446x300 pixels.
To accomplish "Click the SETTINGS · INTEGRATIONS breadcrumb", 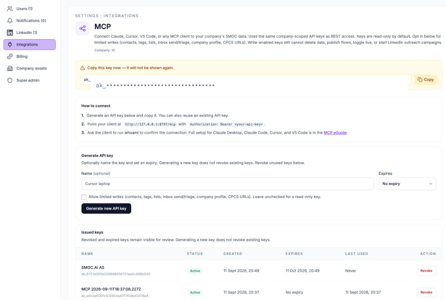I will coord(107,16).
